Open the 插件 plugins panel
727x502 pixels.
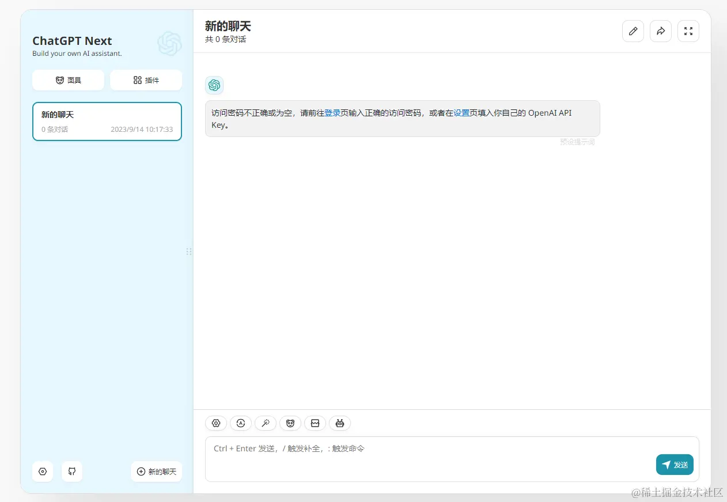click(x=146, y=80)
